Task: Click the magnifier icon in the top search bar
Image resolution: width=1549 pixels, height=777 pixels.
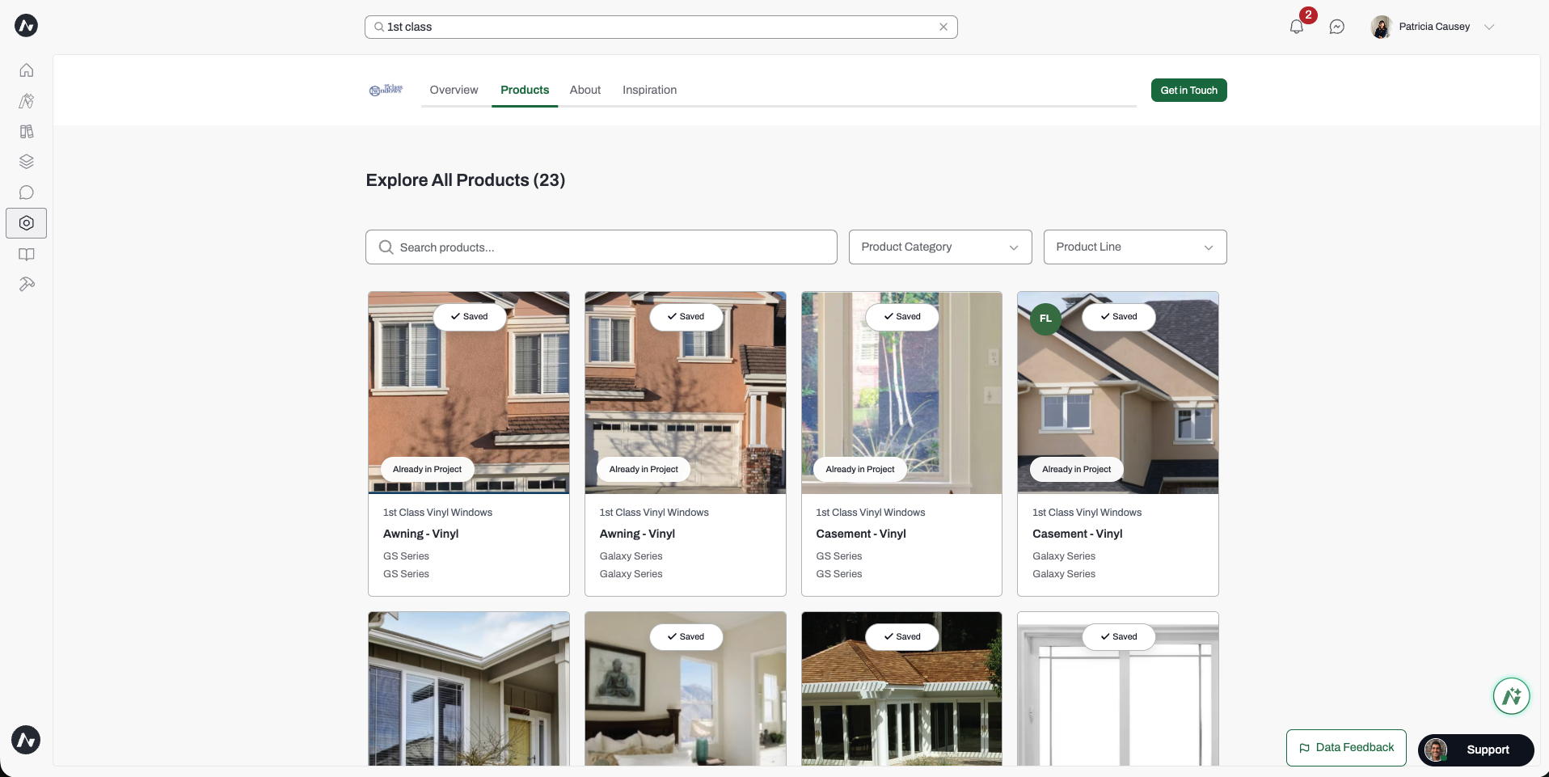Action: pos(379,27)
